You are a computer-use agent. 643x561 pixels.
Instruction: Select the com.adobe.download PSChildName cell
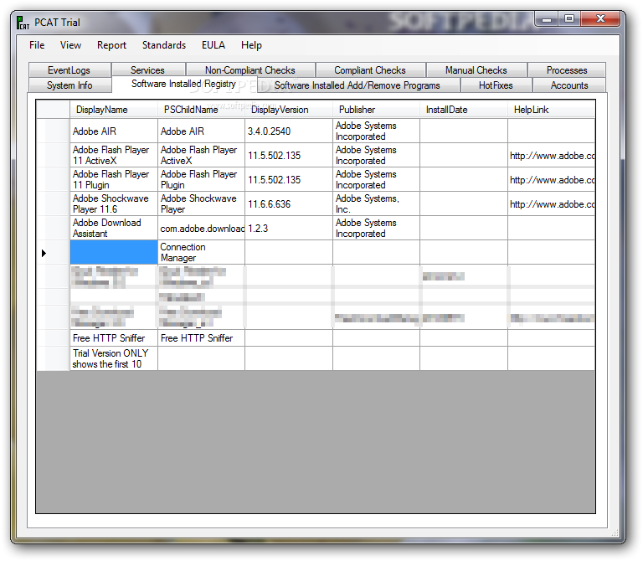(201, 228)
